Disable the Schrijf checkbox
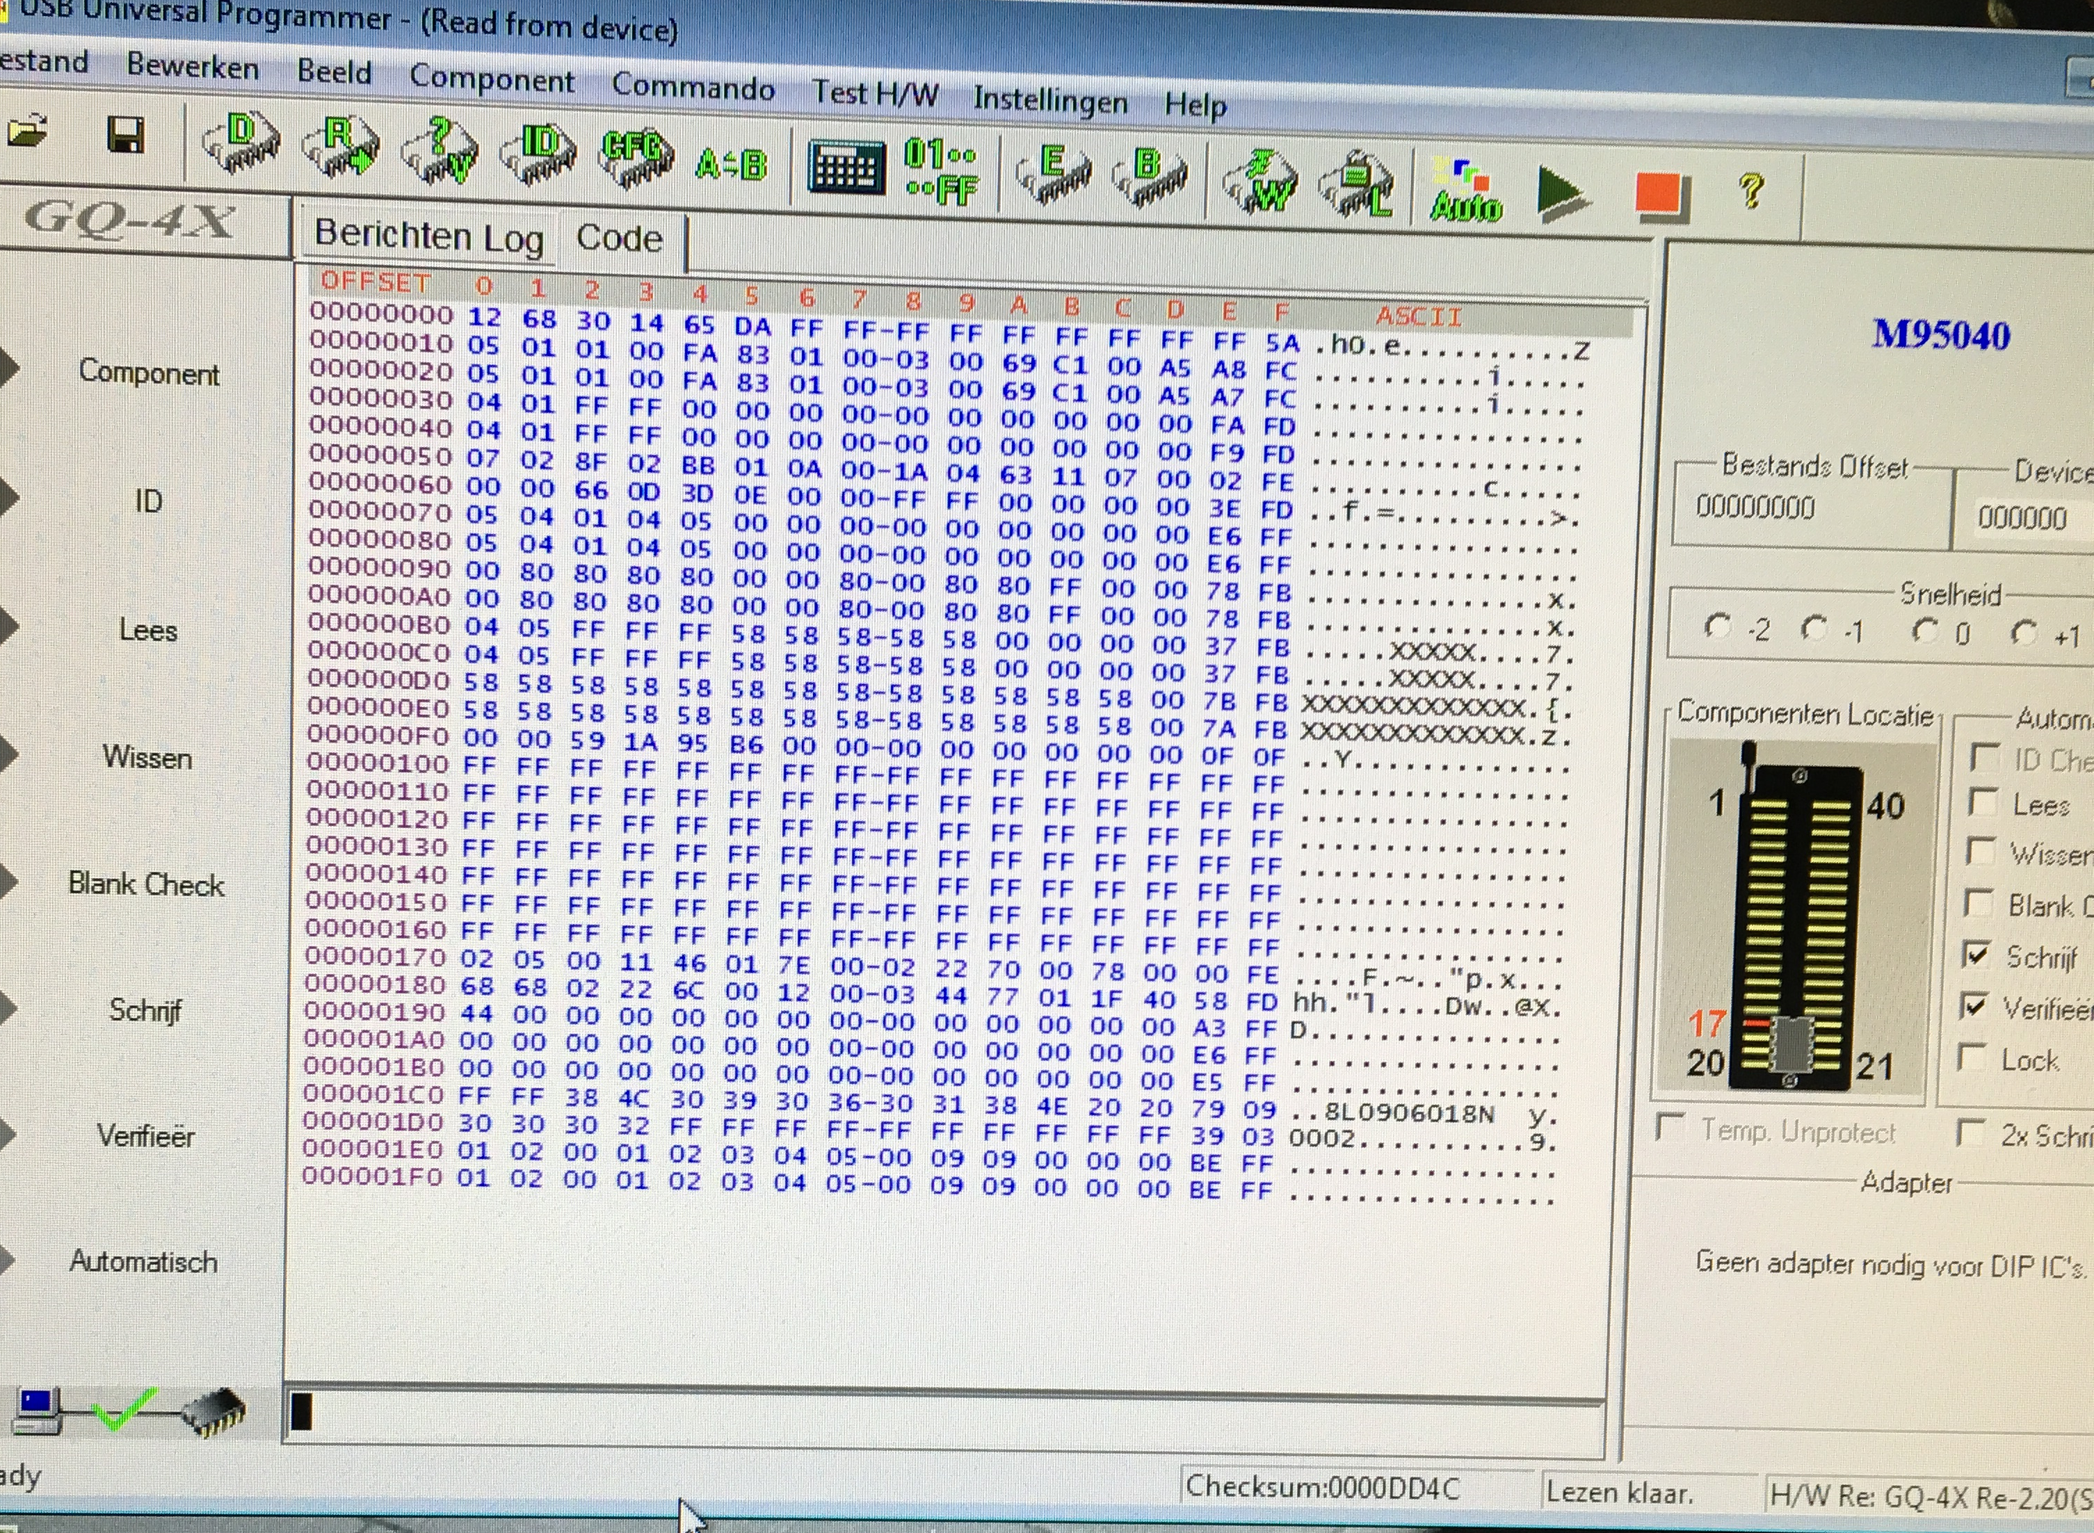This screenshot has height=1533, width=2094. click(x=1978, y=954)
